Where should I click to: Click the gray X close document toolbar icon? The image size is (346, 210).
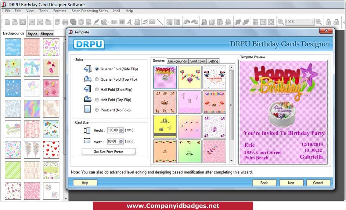[x=23, y=22]
